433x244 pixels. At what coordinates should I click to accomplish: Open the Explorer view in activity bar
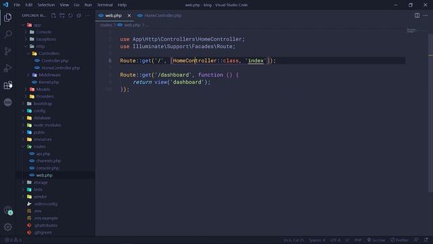7,18
